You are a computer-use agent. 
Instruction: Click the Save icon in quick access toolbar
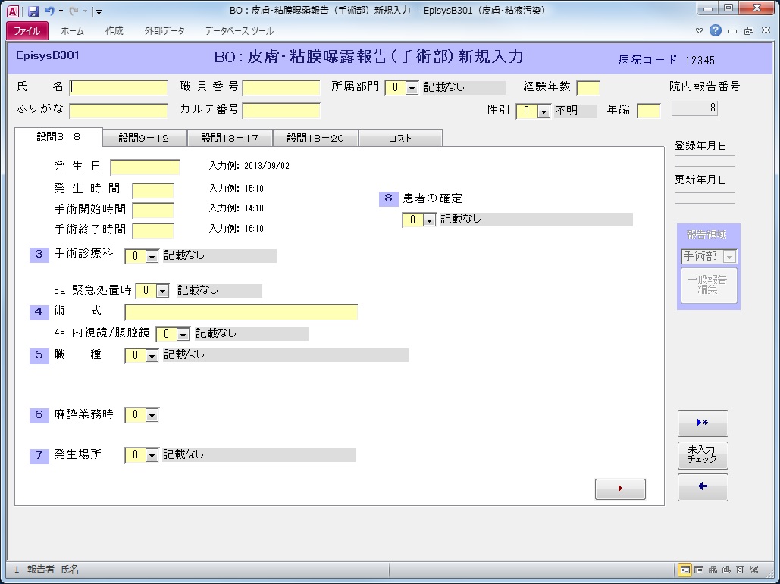(x=33, y=11)
